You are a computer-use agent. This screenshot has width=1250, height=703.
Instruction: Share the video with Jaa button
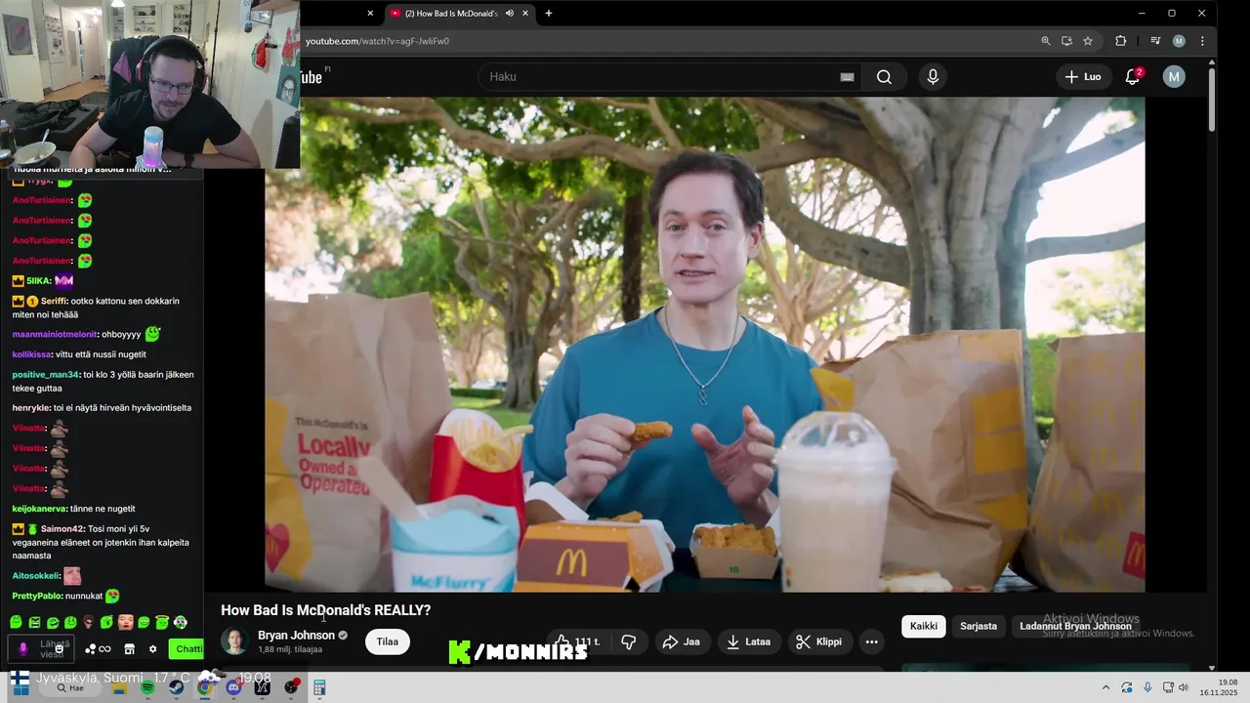[681, 641]
